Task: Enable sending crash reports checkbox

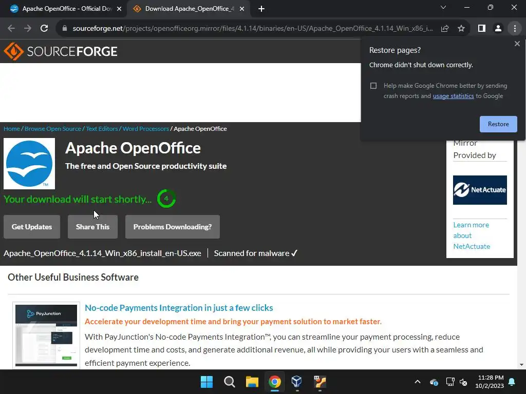Action: point(373,86)
